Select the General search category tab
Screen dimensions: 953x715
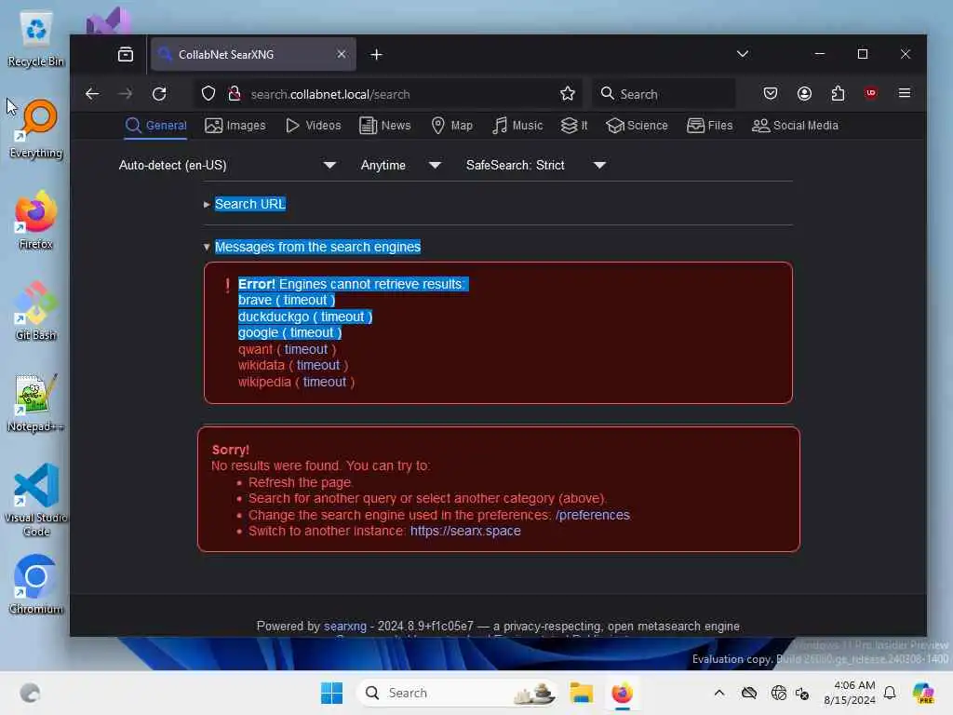(x=155, y=126)
